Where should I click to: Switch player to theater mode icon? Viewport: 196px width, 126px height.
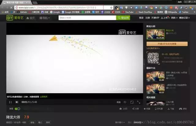132,102
